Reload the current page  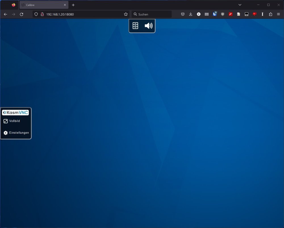coord(21,14)
